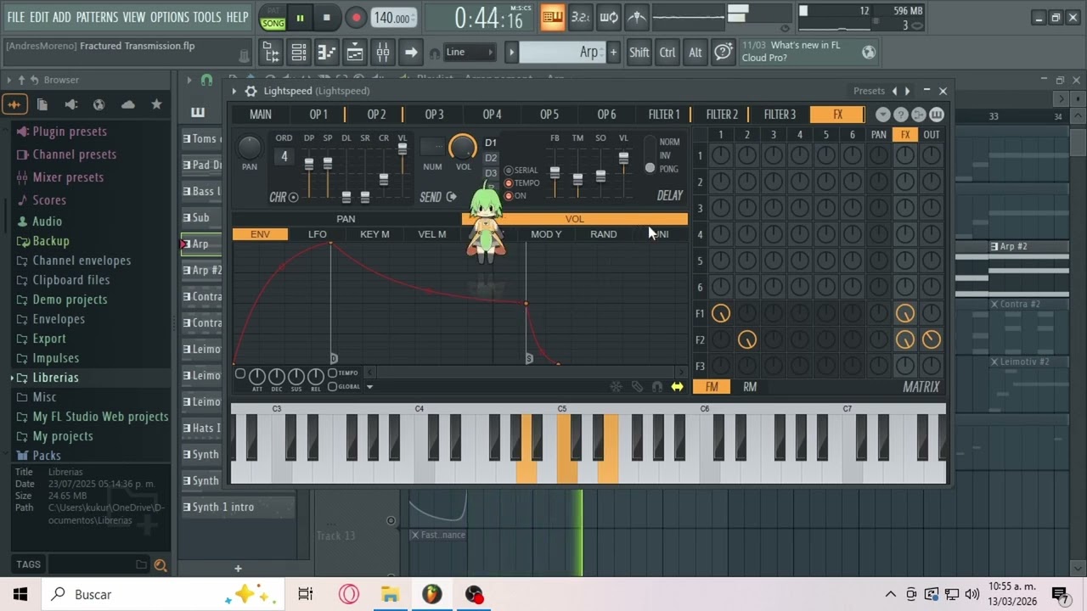The width and height of the screenshot is (1087, 611).
Task: Open the Lightspeed plugin options gear
Action: click(251, 91)
